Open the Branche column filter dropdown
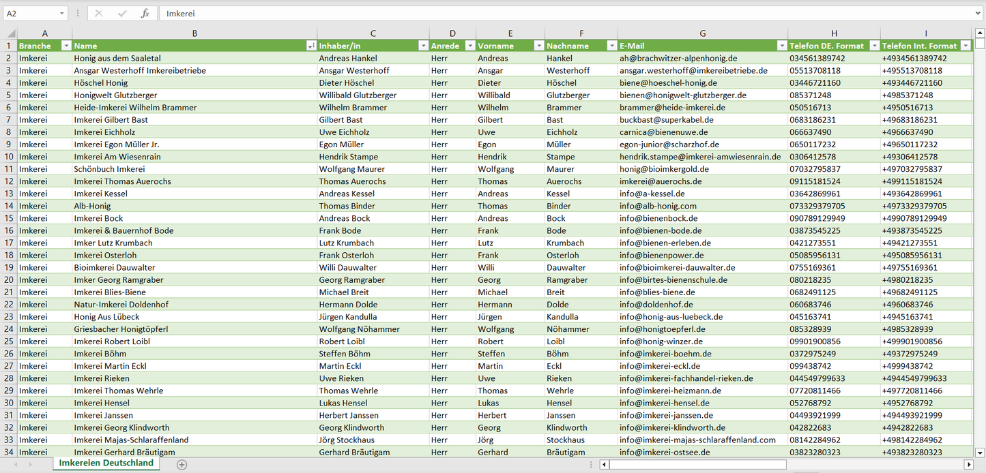986x473 pixels. pyautogui.click(x=66, y=46)
